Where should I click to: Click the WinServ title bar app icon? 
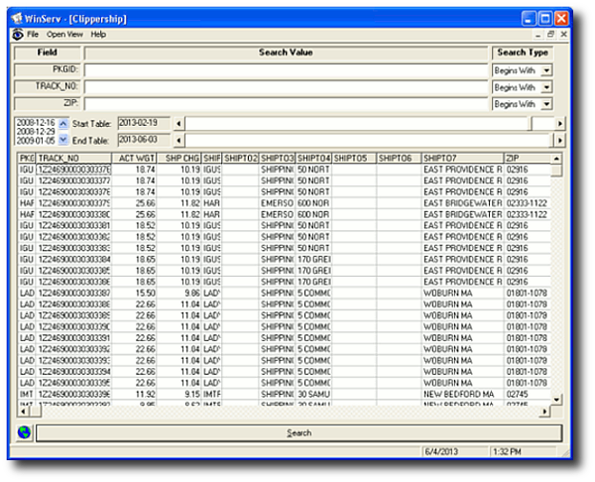[x=16, y=18]
